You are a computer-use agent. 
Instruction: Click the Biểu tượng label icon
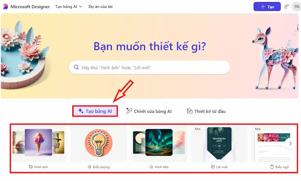[x=89, y=167]
